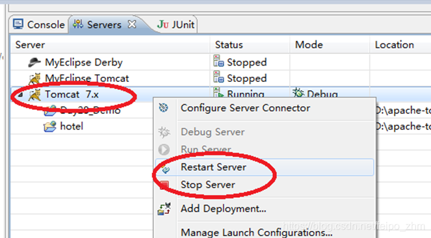Collapse the Tomcat 7.x tree node
The width and height of the screenshot is (431, 238).
point(20,95)
